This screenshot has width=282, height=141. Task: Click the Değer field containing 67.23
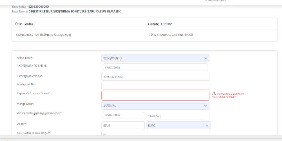[x=123, y=125]
